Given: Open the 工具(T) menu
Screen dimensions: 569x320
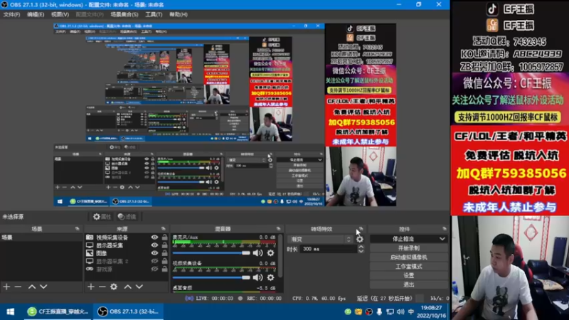Looking at the screenshot, I should pos(154,14).
